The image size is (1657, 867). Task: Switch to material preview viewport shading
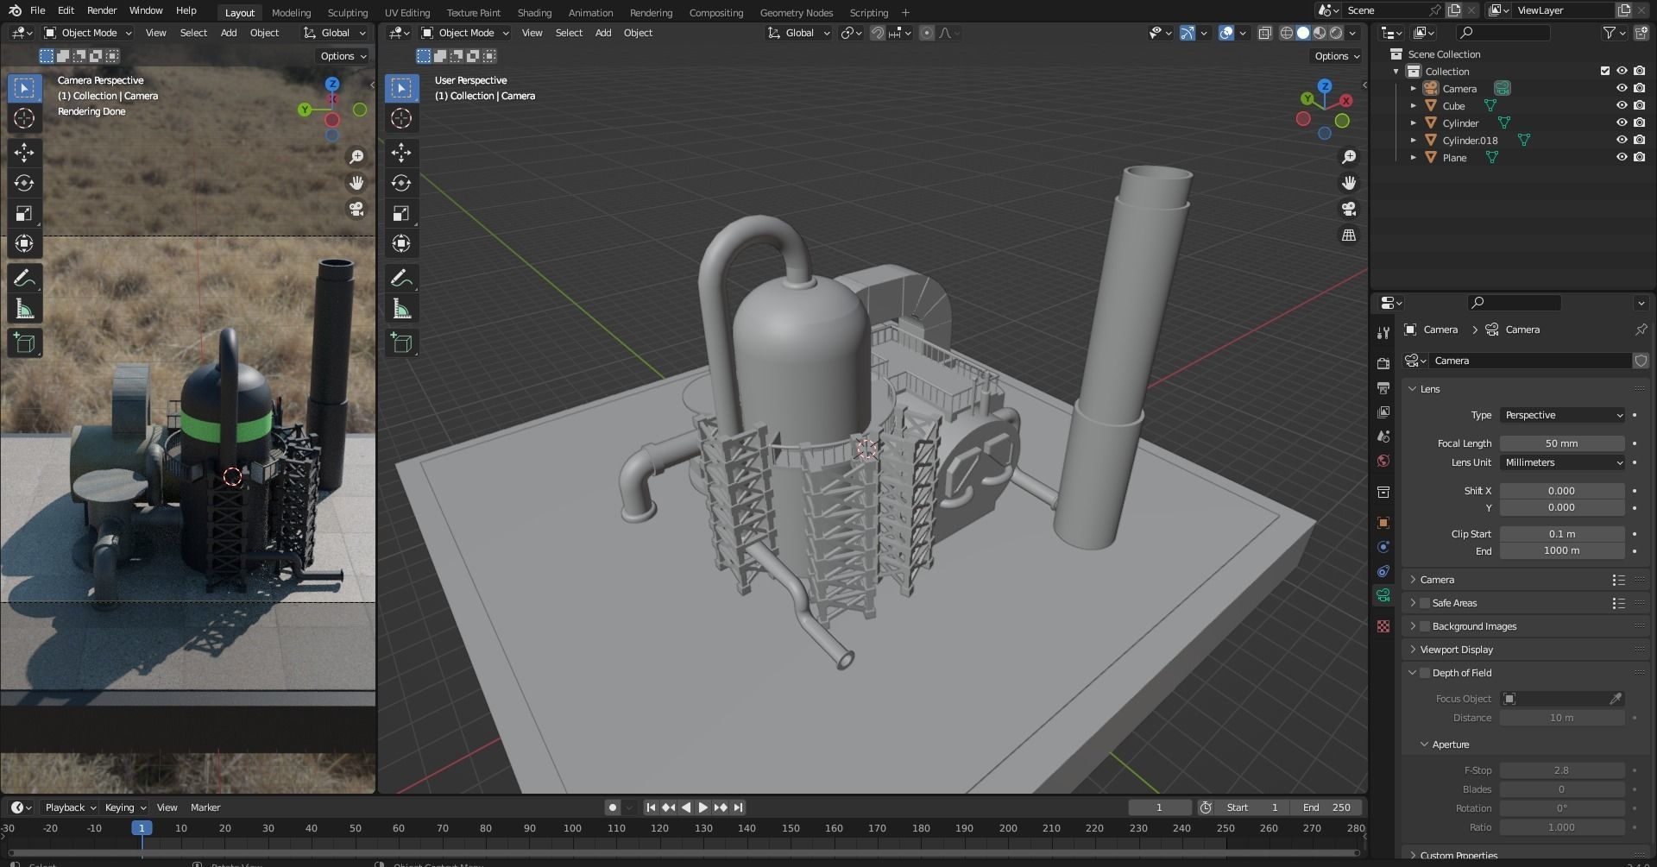(x=1320, y=33)
